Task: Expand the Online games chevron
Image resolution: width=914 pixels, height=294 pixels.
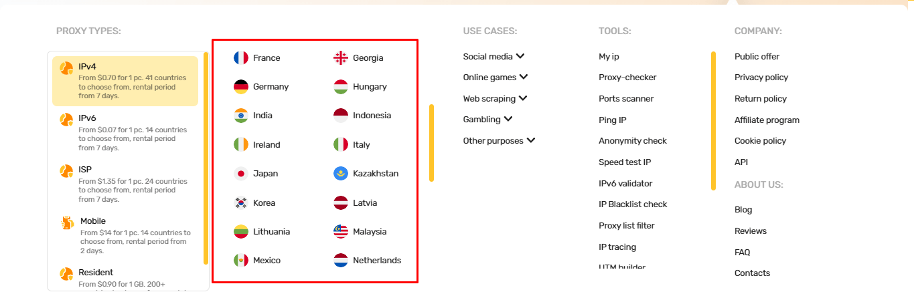Action: (524, 78)
